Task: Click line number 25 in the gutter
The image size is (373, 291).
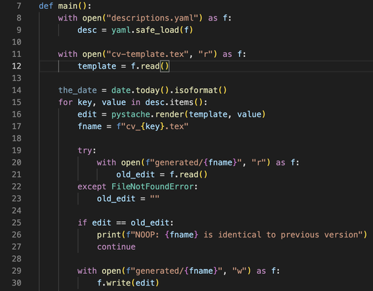Action: point(16,223)
